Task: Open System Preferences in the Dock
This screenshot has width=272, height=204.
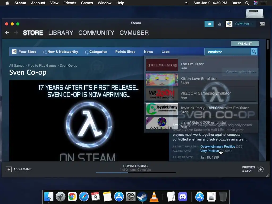Action: (130, 197)
